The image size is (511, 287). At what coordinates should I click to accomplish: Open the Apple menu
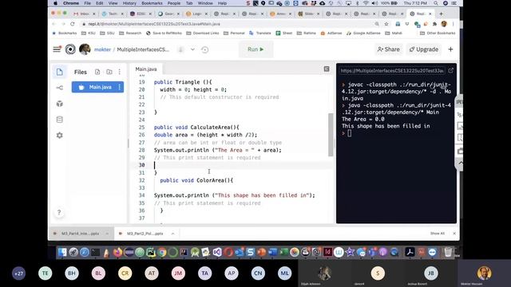[x=55, y=3]
